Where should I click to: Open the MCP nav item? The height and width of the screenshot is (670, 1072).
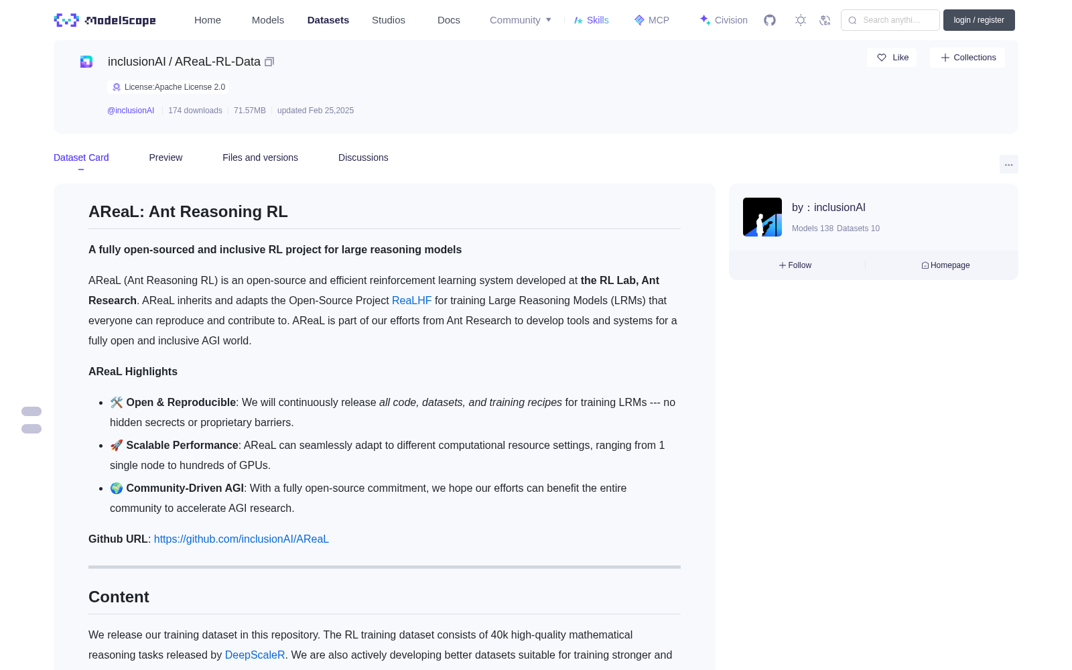[x=652, y=20]
